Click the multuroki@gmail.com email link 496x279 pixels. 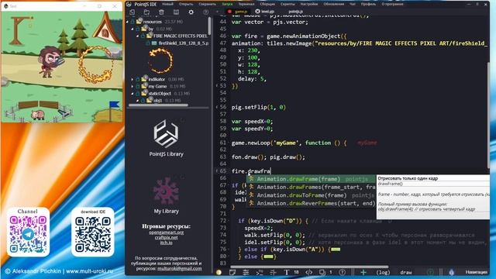coord(179,268)
